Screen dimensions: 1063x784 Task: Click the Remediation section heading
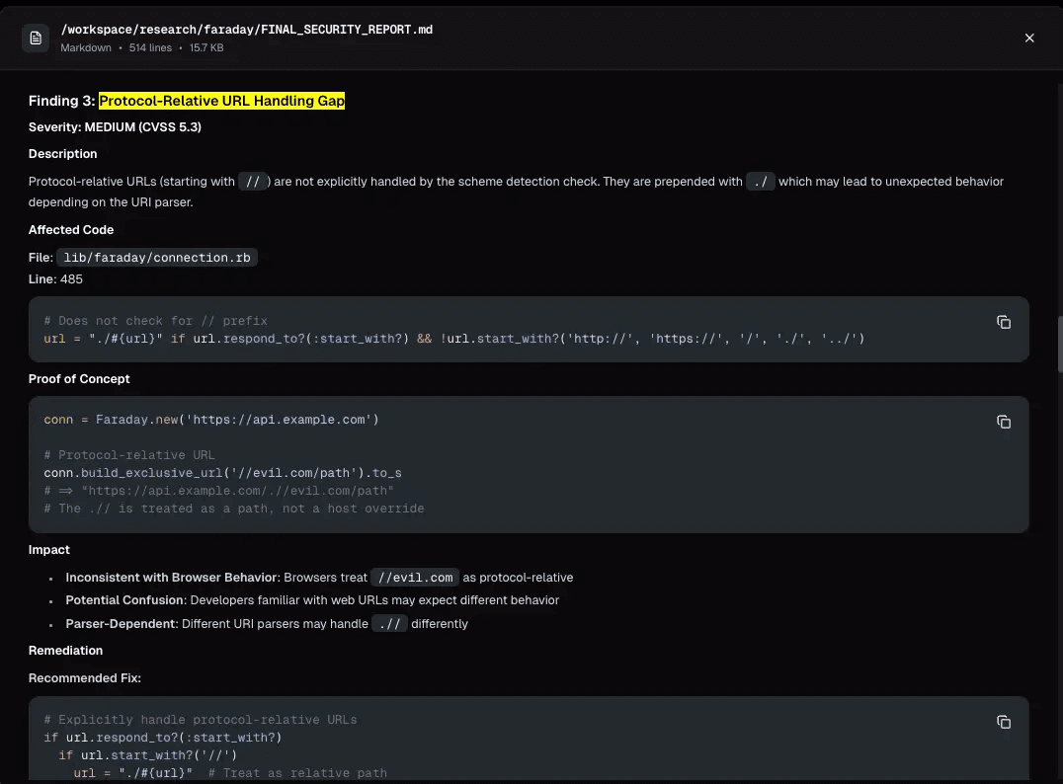click(65, 651)
